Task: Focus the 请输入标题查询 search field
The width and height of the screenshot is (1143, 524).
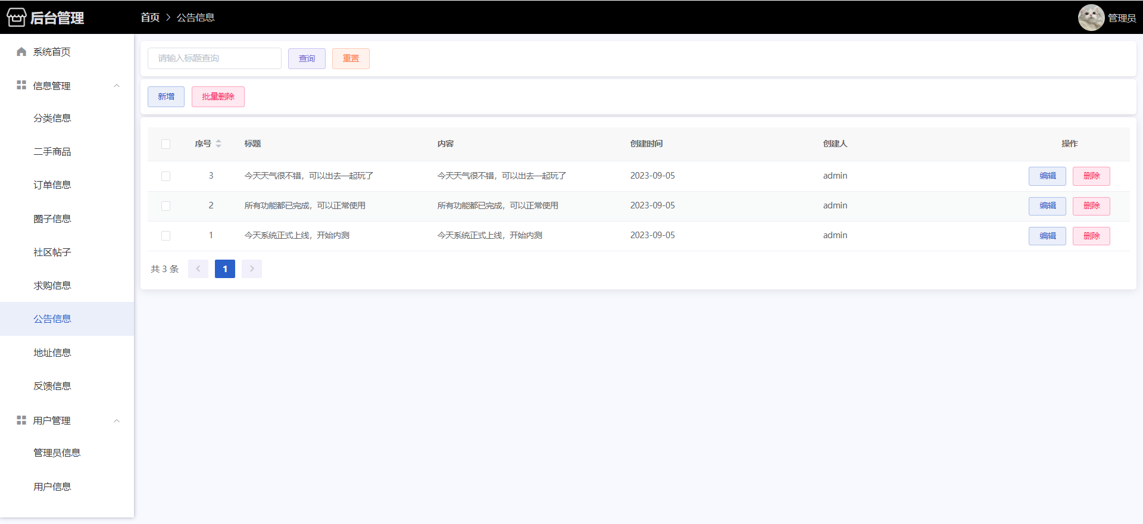Action: [x=214, y=58]
